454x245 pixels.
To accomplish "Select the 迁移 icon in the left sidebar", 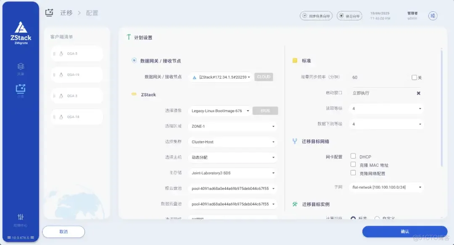I will click(x=20, y=89).
